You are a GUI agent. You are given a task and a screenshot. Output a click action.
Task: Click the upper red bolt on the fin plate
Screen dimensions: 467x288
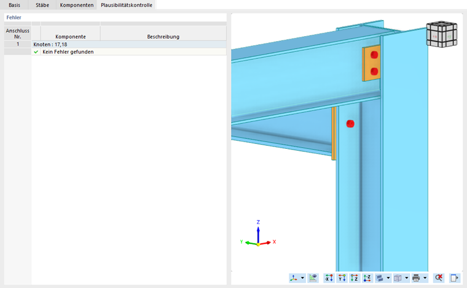374,55
